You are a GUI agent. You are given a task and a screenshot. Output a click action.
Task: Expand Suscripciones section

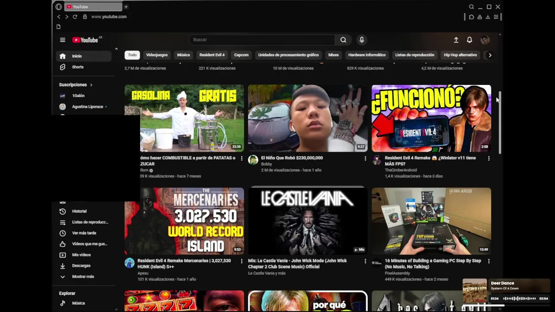pos(76,85)
